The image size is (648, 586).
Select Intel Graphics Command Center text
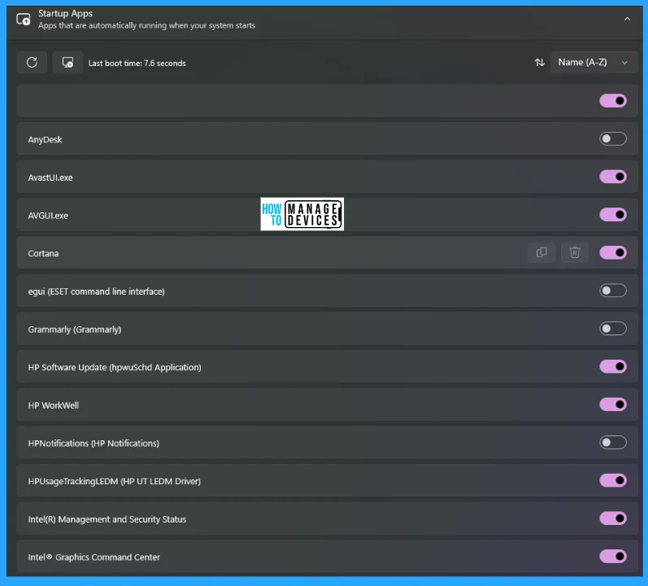94,558
